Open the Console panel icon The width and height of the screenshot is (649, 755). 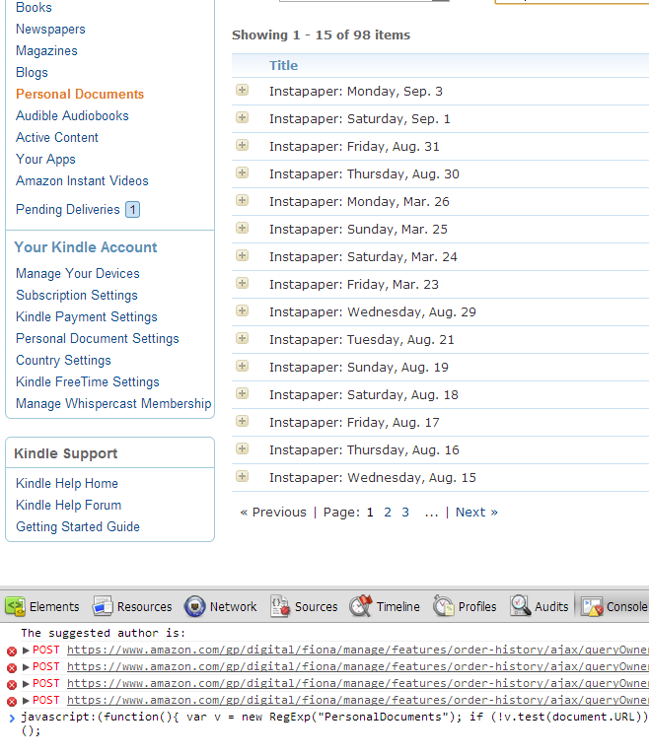click(592, 606)
